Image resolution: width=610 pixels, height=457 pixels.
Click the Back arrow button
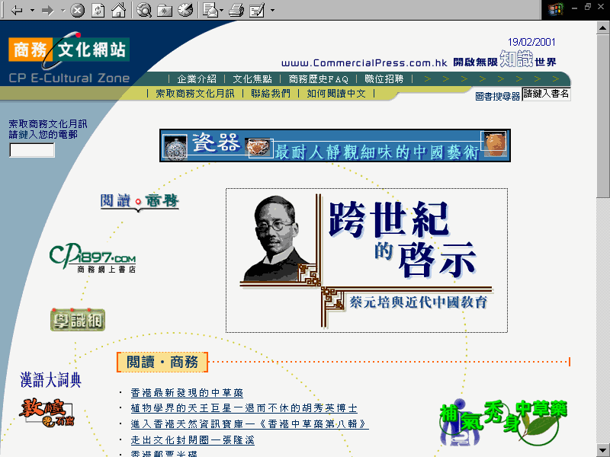[16, 10]
